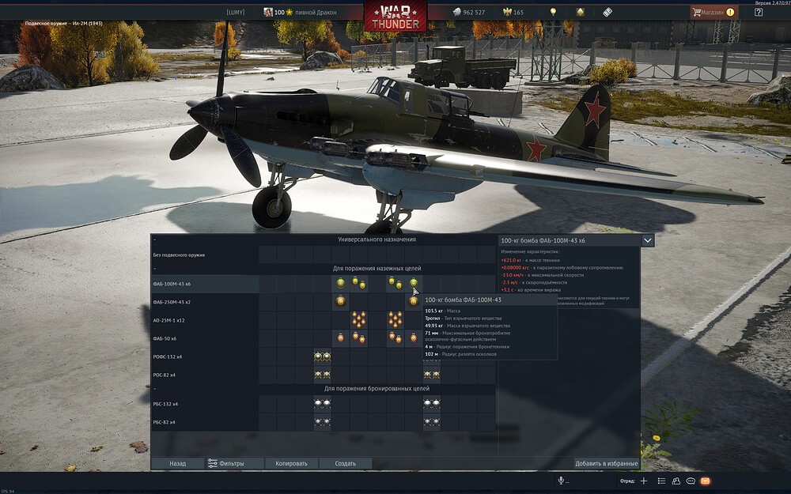Open the chat speech bubble icon
This screenshot has height=494, width=791.
pos(691,481)
